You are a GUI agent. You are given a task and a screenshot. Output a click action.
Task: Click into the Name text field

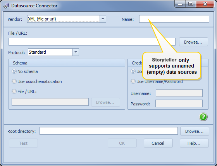tap(174, 19)
